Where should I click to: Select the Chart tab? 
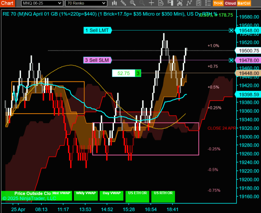(8, 3)
